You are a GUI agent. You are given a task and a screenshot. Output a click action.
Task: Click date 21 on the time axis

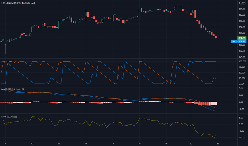[x=218, y=144]
